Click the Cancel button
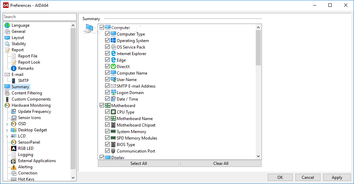The width and height of the screenshot is (354, 184). pyautogui.click(x=308, y=178)
